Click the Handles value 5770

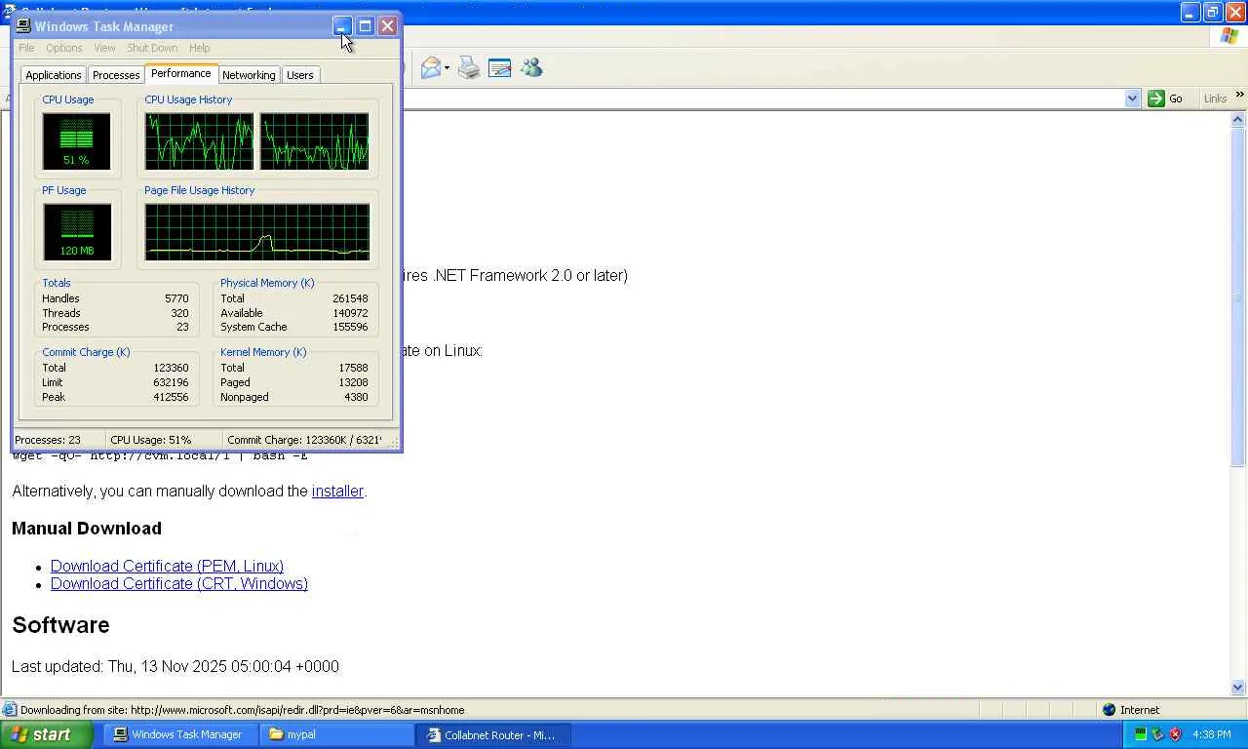[176, 299]
